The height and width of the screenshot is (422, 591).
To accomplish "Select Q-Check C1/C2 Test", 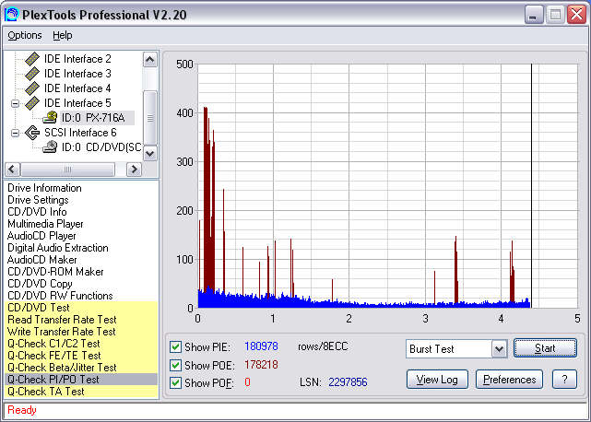I will pos(81,344).
